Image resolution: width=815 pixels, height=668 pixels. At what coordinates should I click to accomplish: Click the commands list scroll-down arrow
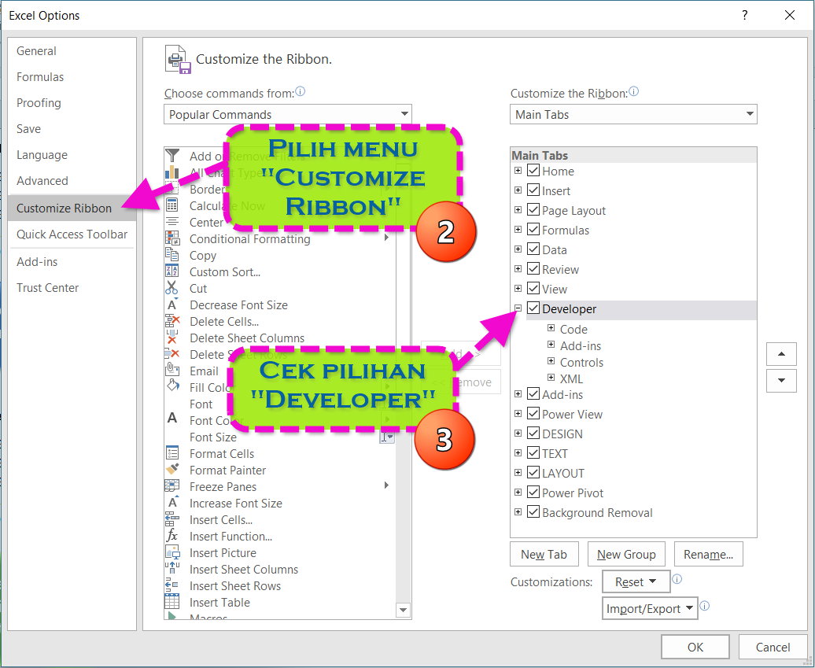click(404, 610)
